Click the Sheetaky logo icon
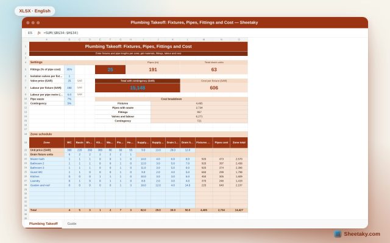The width and height of the screenshot is (390, 243). click(338, 234)
